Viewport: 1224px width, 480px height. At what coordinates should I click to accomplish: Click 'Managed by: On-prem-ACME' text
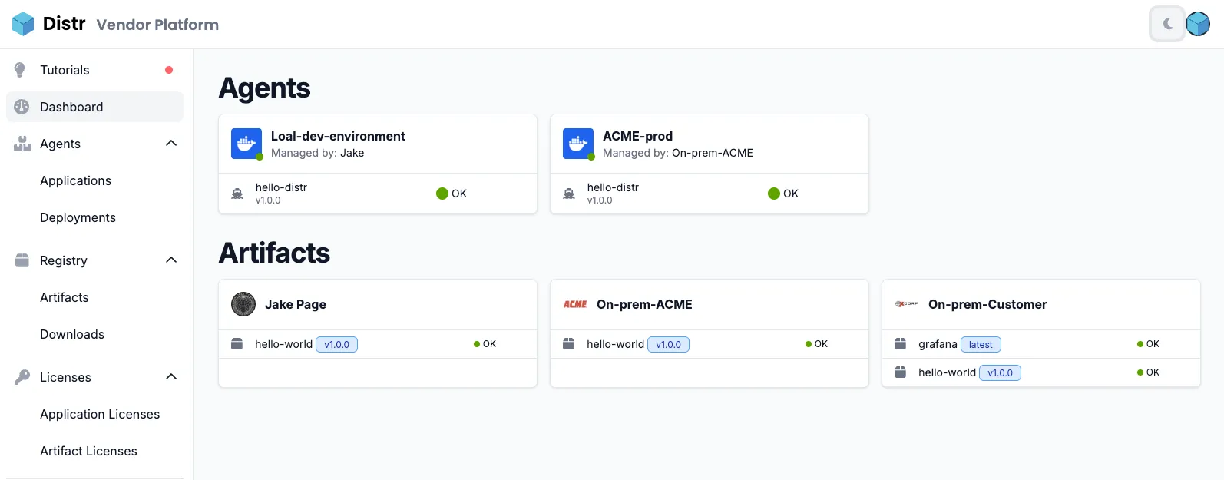(678, 153)
